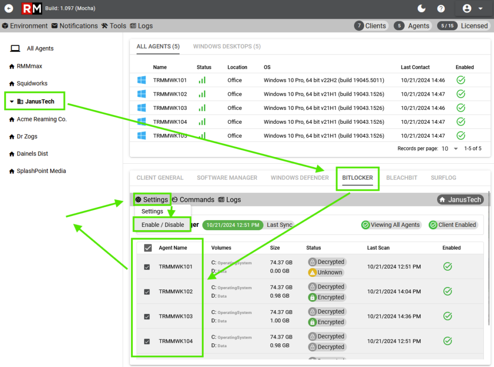Click Windows icon for TRMMWK102
494x367 pixels.
tap(141, 94)
